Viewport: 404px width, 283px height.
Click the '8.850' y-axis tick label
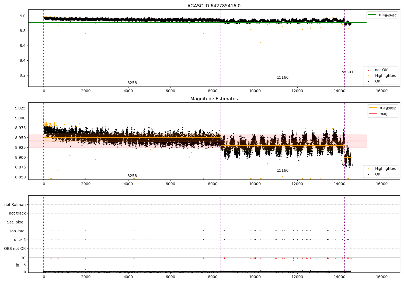20,177
